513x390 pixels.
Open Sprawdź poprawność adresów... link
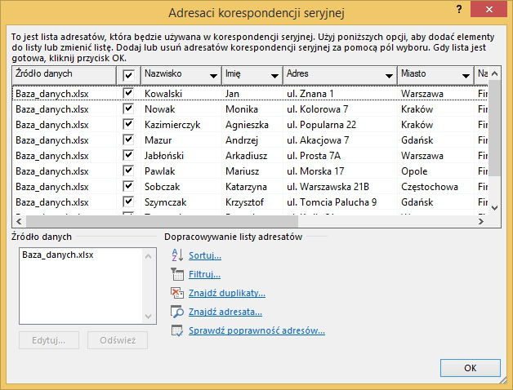[256, 330]
